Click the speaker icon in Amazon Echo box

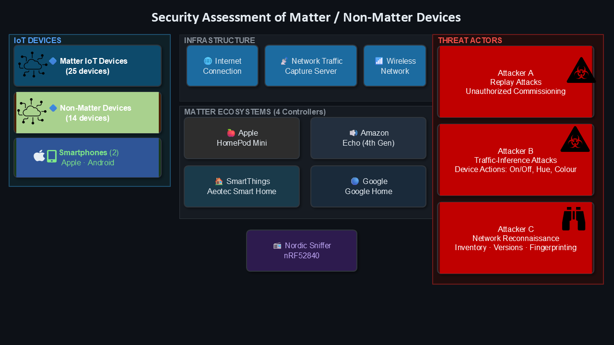pyautogui.click(x=354, y=133)
